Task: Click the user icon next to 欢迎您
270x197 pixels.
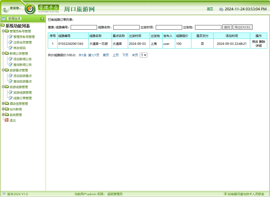Action: click(x=5, y=10)
